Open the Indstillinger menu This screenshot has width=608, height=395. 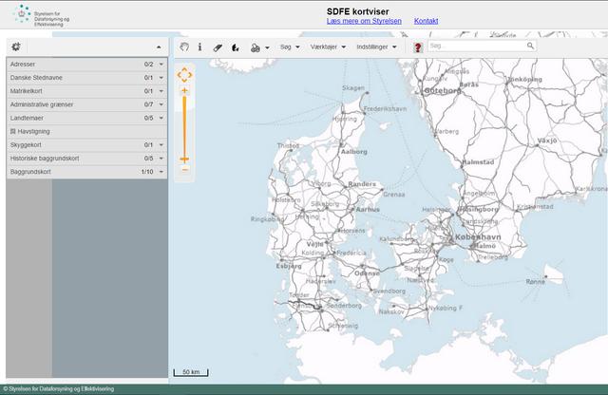pos(376,47)
